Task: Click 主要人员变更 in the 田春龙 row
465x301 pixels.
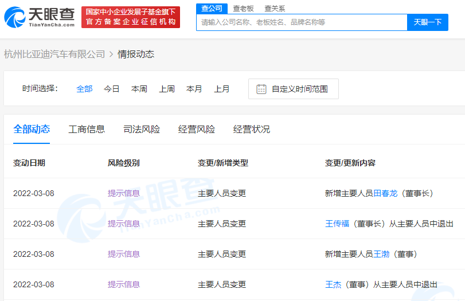Action: [222, 193]
